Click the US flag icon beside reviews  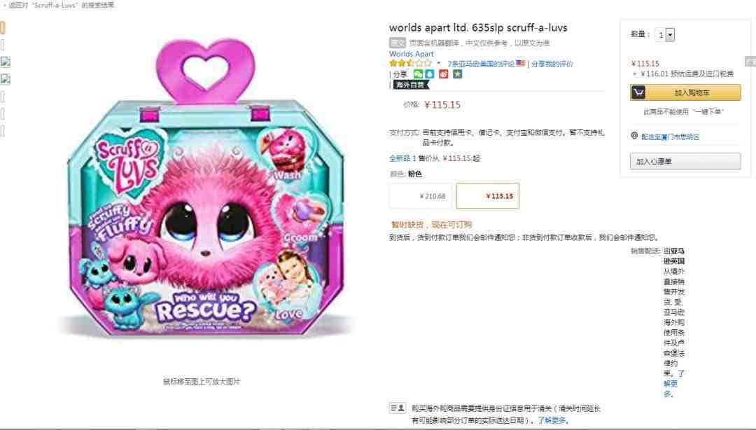point(521,63)
